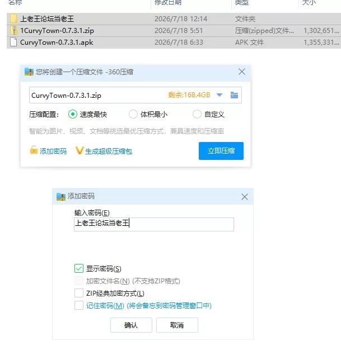Screen dimensions: 341x355
Task: Select the 上老王论坛当老王 folder icon
Action: tap(13, 18)
